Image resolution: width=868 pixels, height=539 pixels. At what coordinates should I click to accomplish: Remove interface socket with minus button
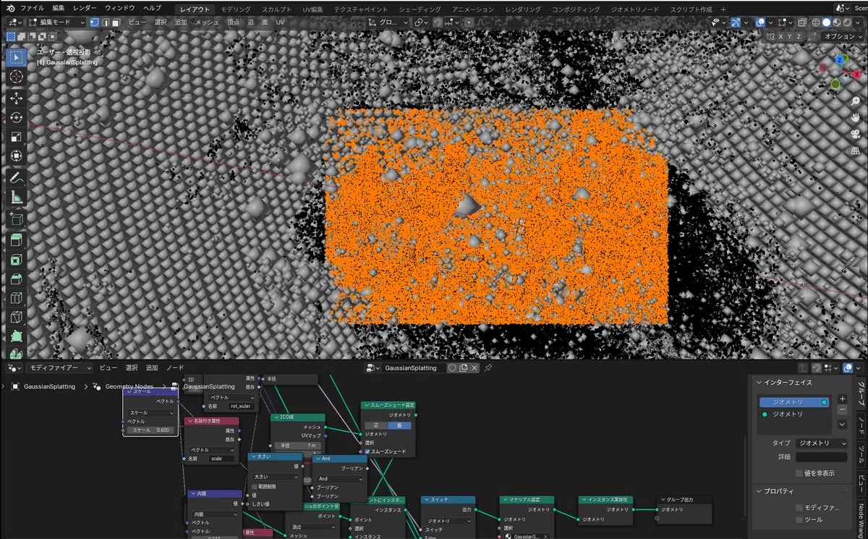842,409
